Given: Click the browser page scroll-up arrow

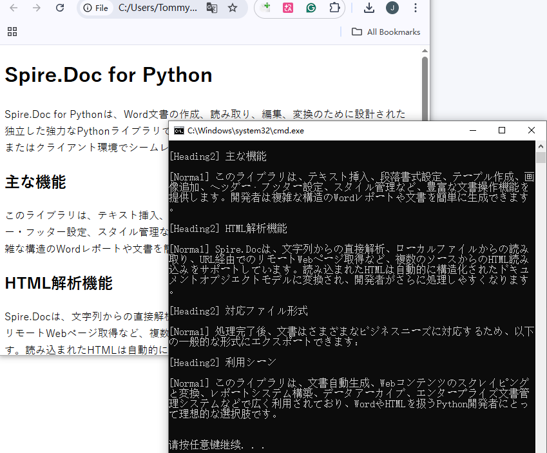Looking at the screenshot, I should coord(425,51).
